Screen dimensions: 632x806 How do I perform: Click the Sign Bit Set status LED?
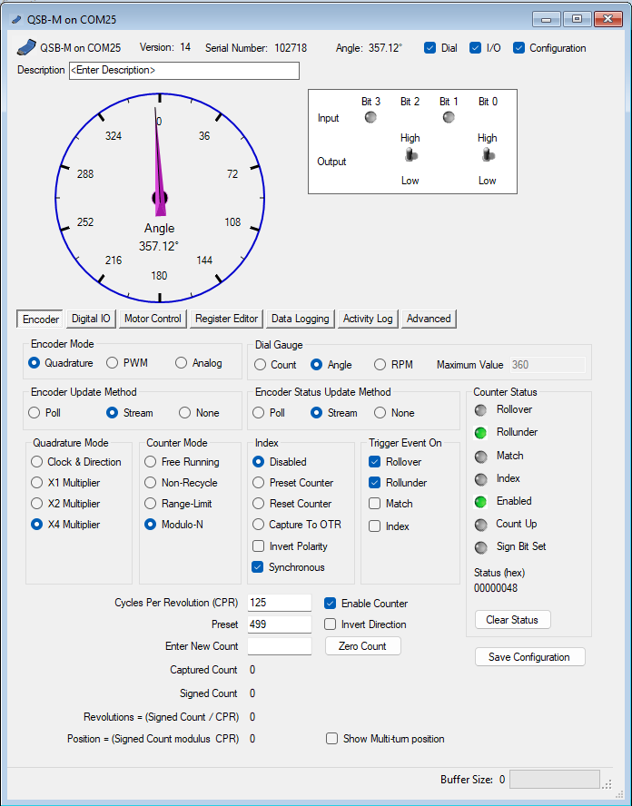(x=481, y=546)
